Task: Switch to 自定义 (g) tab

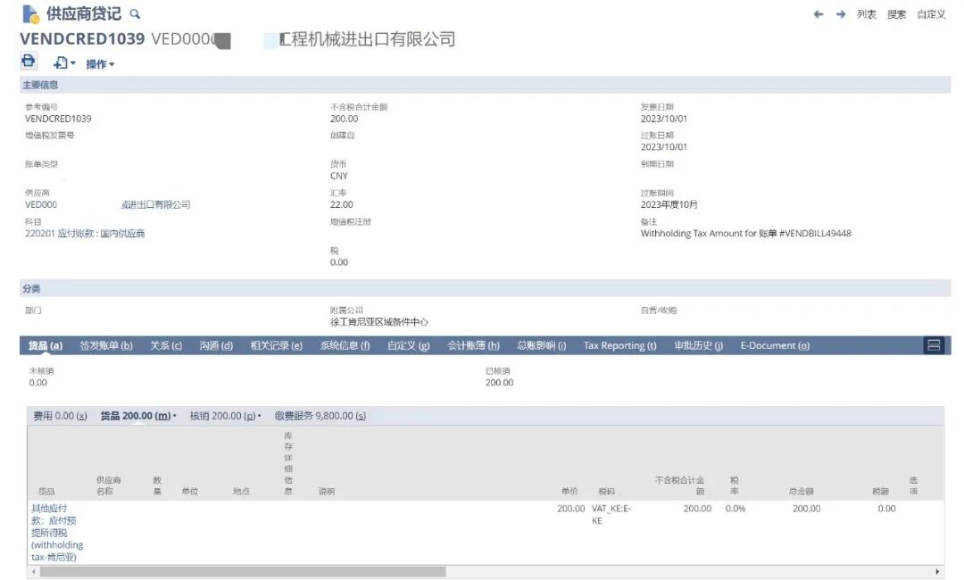Action: (408, 345)
